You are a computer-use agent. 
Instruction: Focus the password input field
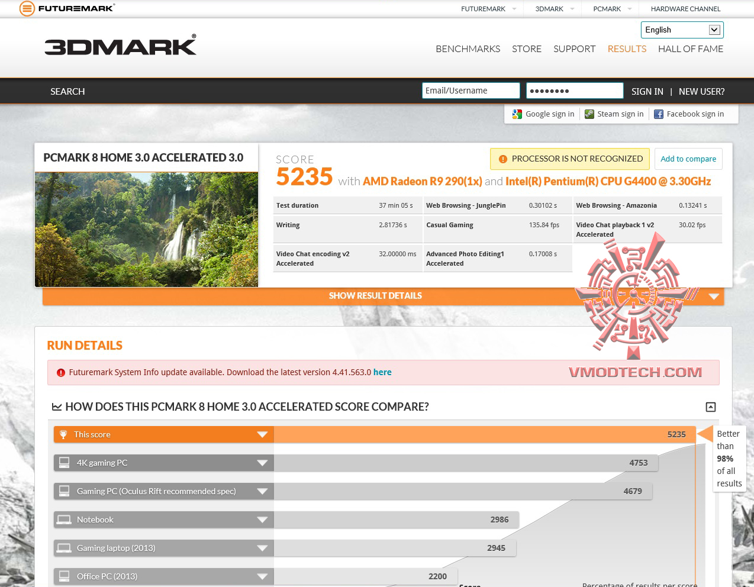[x=575, y=91]
